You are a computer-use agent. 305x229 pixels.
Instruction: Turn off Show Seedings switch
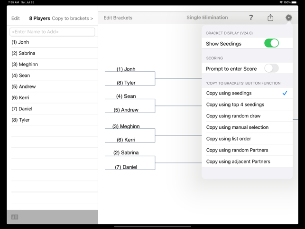[271, 43]
